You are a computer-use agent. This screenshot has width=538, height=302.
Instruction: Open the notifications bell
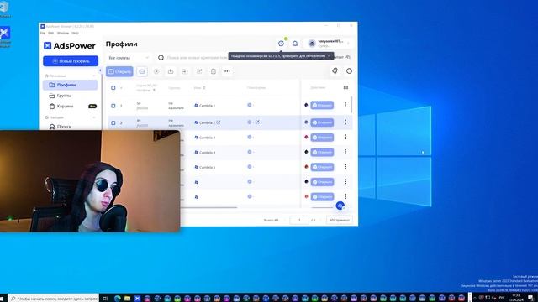click(x=295, y=44)
